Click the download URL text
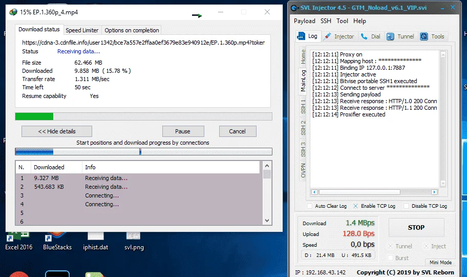 pyautogui.click(x=143, y=43)
